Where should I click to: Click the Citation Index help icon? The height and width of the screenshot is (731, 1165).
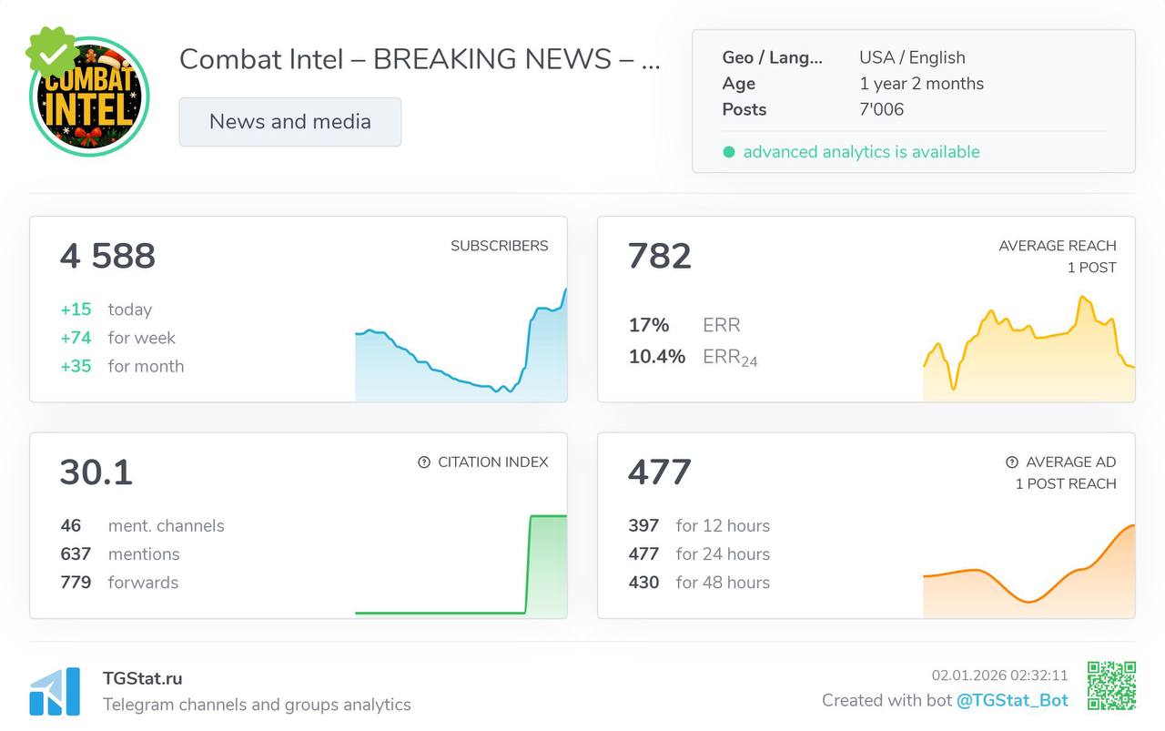[x=423, y=462]
